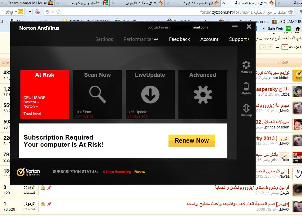302x216 pixels.
Task: Open Manage gear icon in Norton sidebar
Action: click(x=246, y=67)
